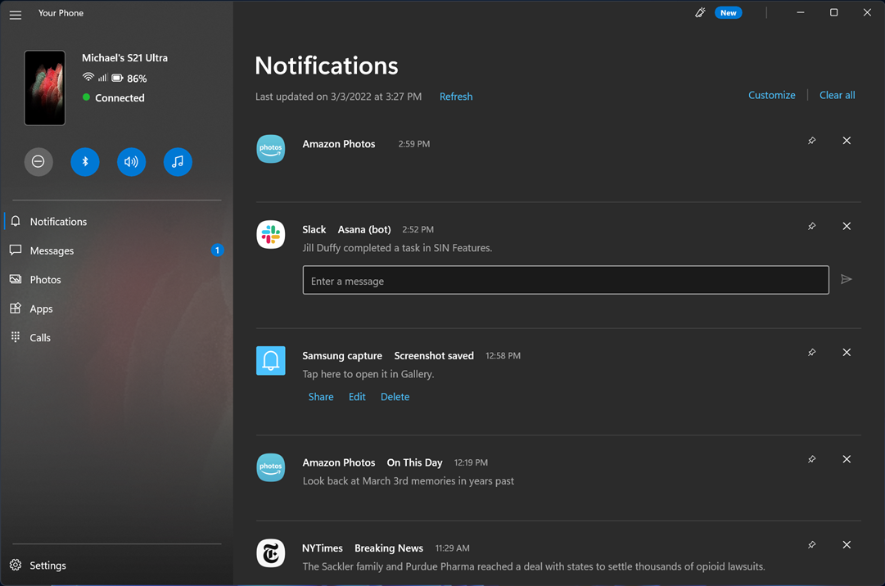This screenshot has width=885, height=586.
Task: Dismiss the first Amazon Photos notification
Action: click(x=847, y=141)
